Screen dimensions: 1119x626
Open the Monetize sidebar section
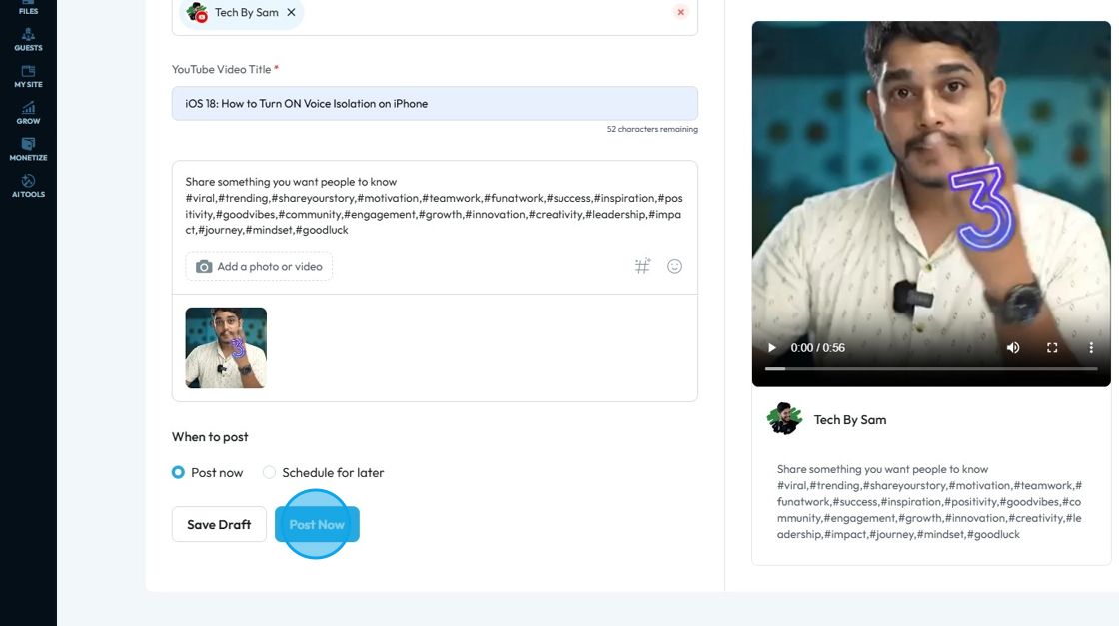point(29,149)
